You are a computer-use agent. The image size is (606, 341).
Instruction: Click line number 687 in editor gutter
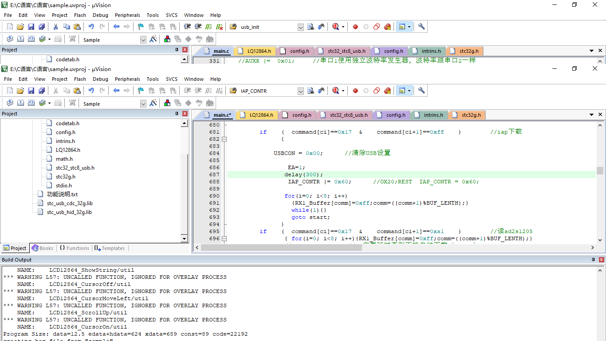(214, 174)
